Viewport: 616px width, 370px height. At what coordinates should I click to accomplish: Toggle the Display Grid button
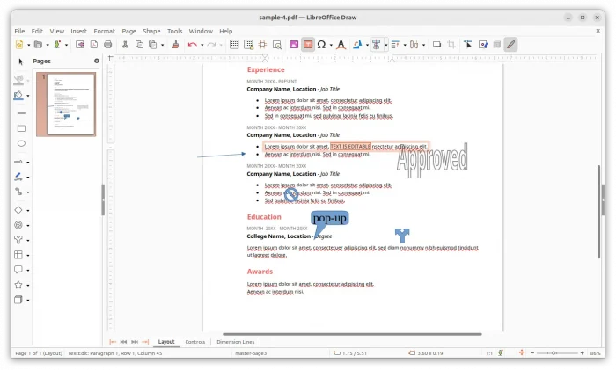pos(234,45)
